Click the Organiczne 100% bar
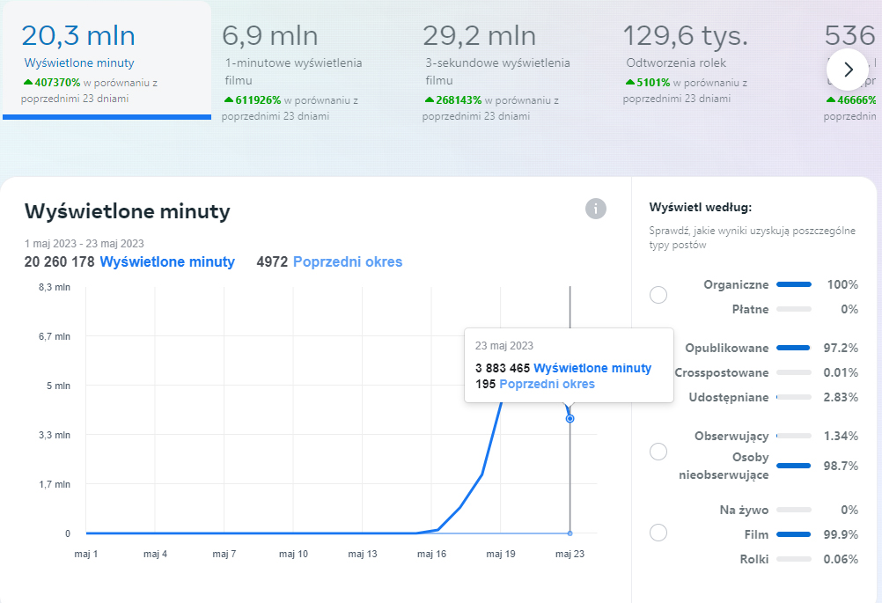Image resolution: width=882 pixels, height=603 pixels. (x=794, y=284)
